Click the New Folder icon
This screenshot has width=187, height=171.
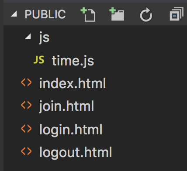[x=117, y=14]
